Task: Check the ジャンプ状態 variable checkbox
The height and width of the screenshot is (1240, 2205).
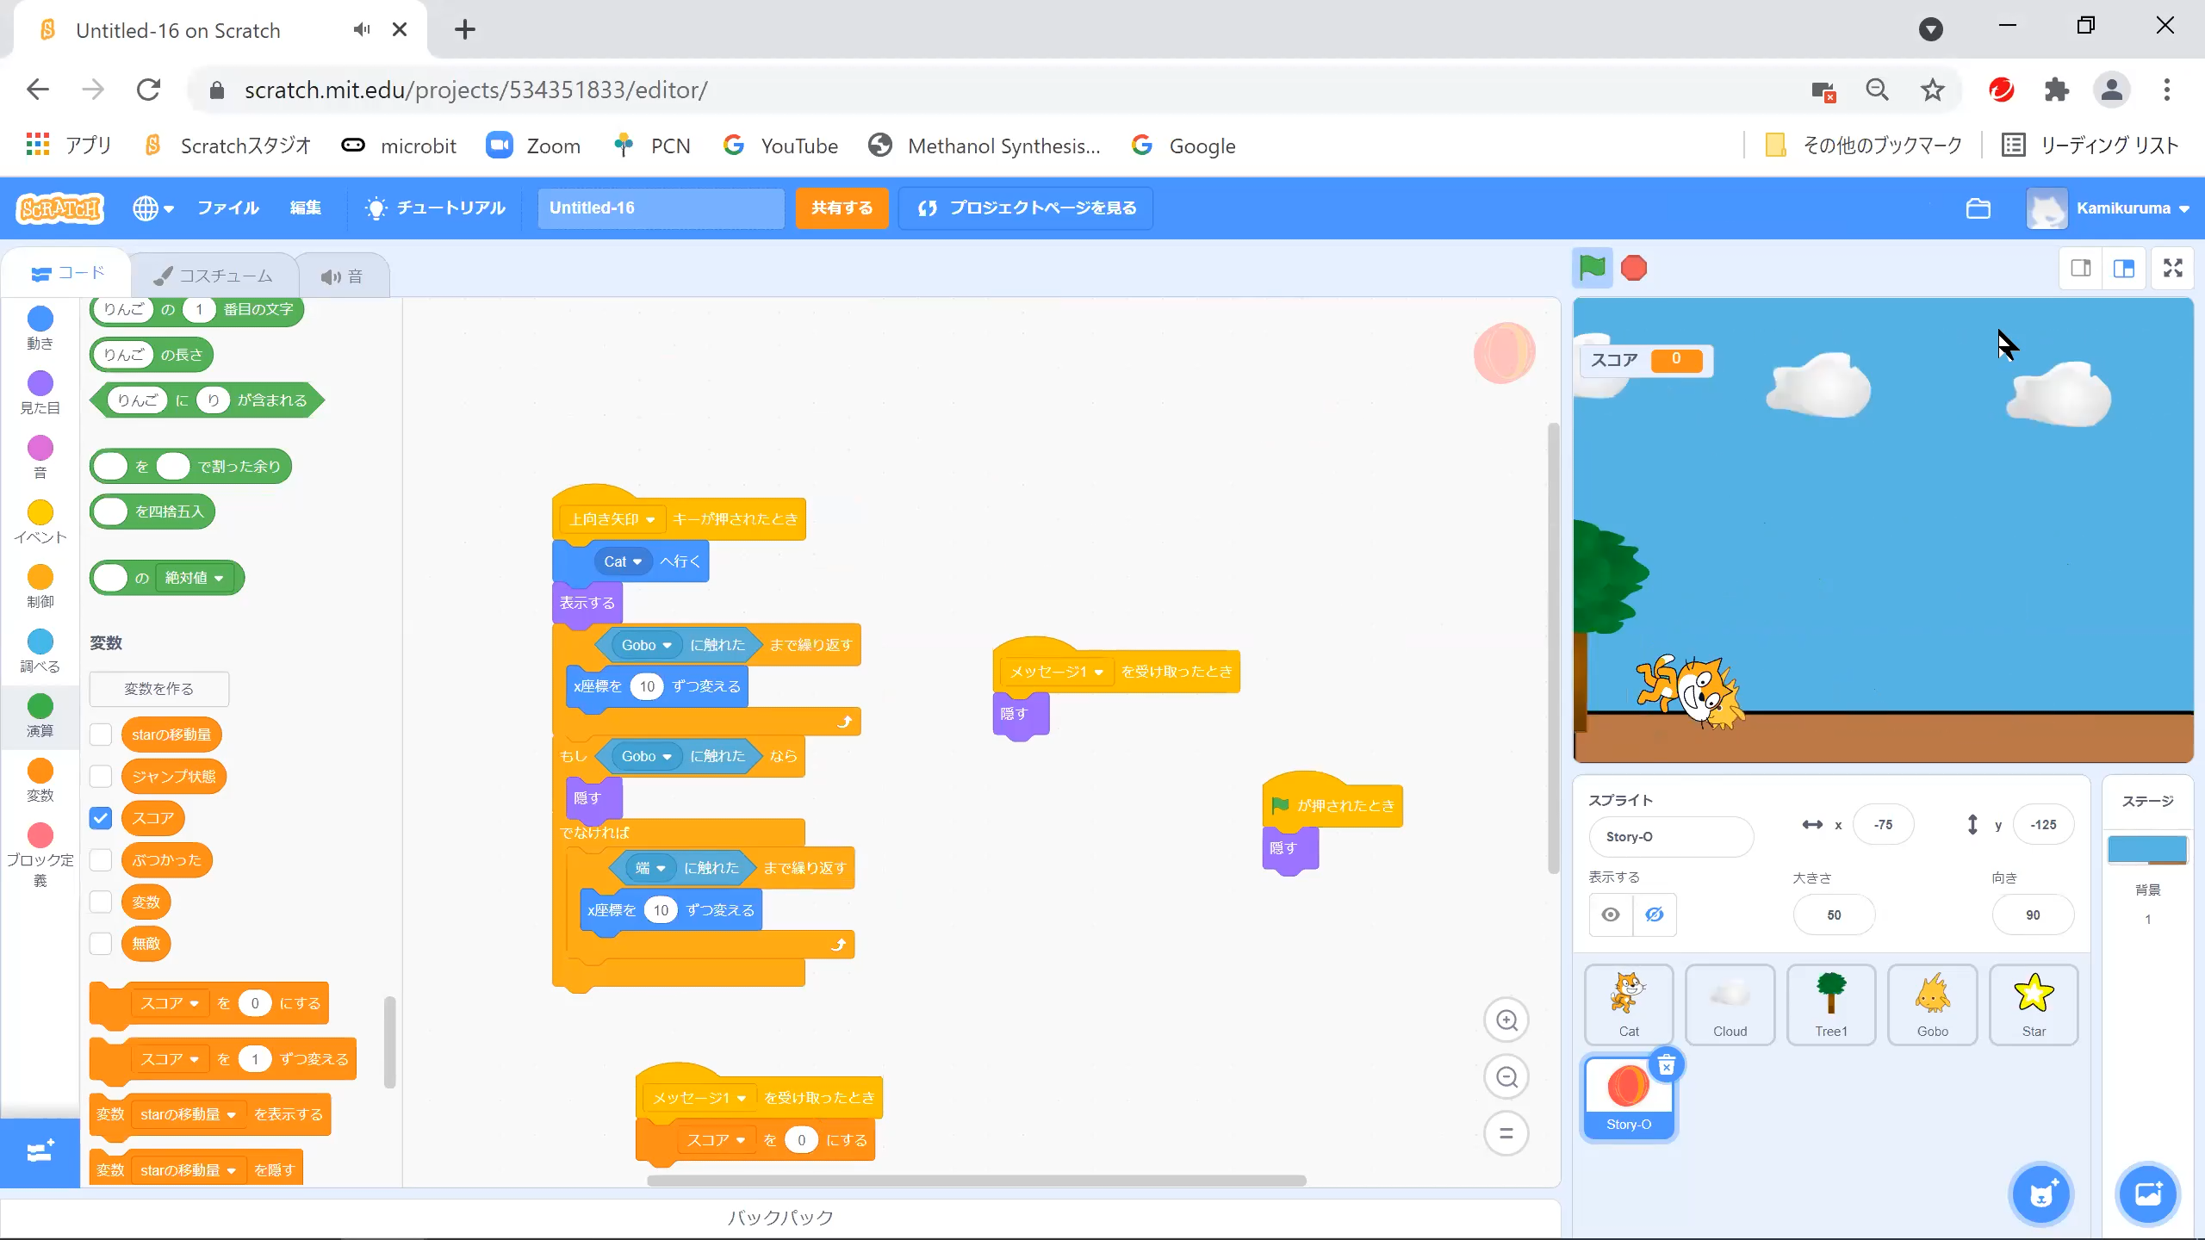Action: click(101, 776)
